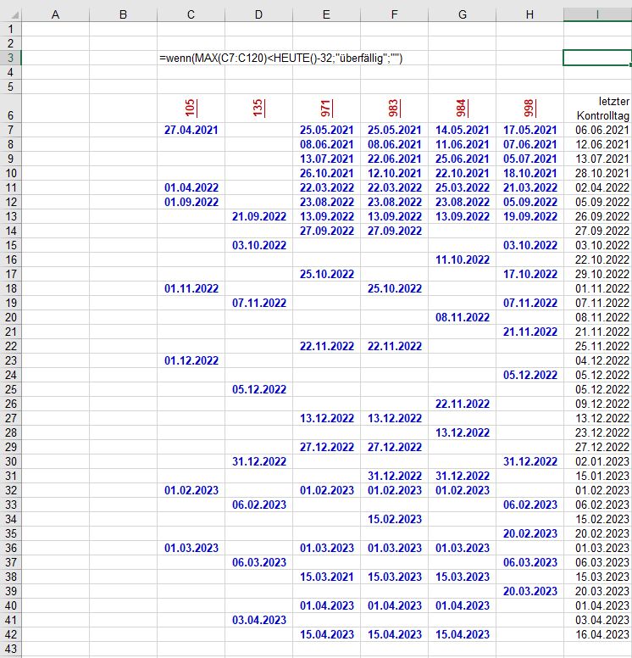632x658 pixels.
Task: Click cell 07.11.2022 in column D
Action: click(258, 303)
